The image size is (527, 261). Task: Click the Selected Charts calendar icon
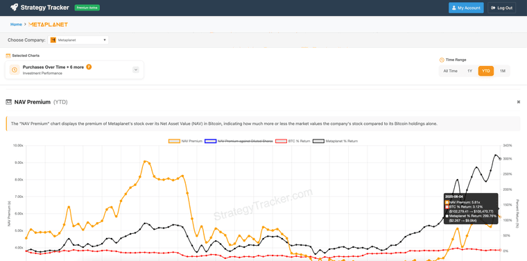click(8, 56)
